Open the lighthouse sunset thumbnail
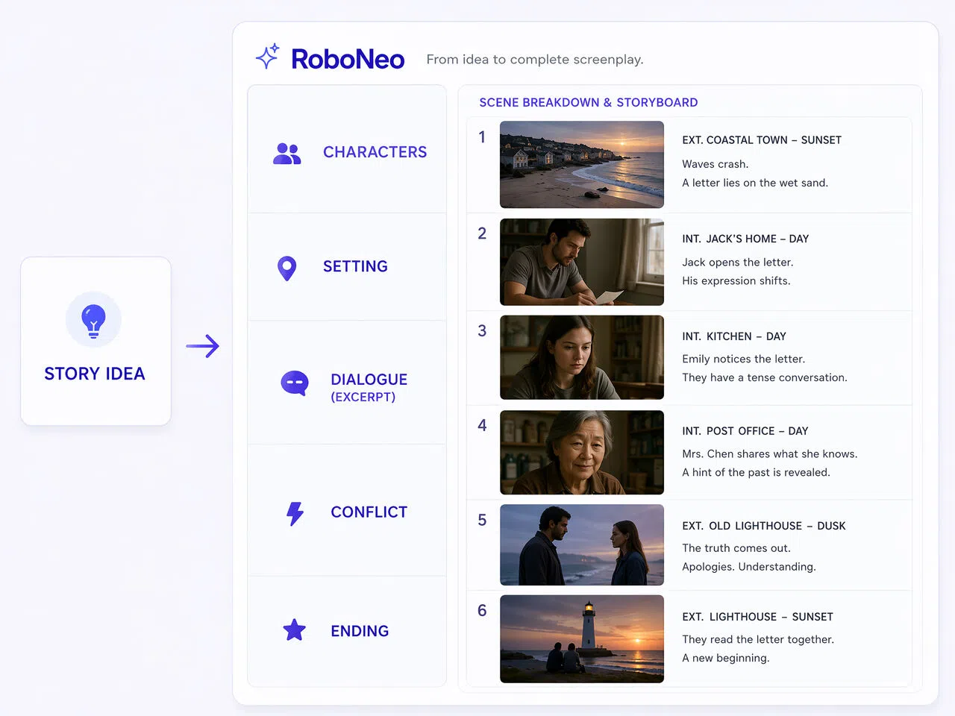Screen dimensions: 955x716 click(582, 638)
